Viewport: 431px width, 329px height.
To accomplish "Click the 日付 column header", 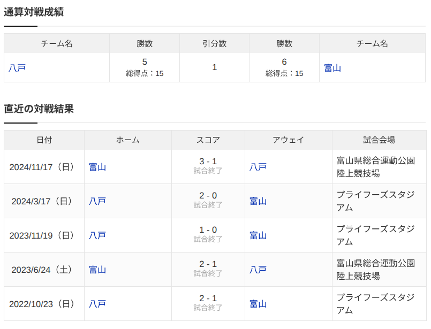I will 44,140.
